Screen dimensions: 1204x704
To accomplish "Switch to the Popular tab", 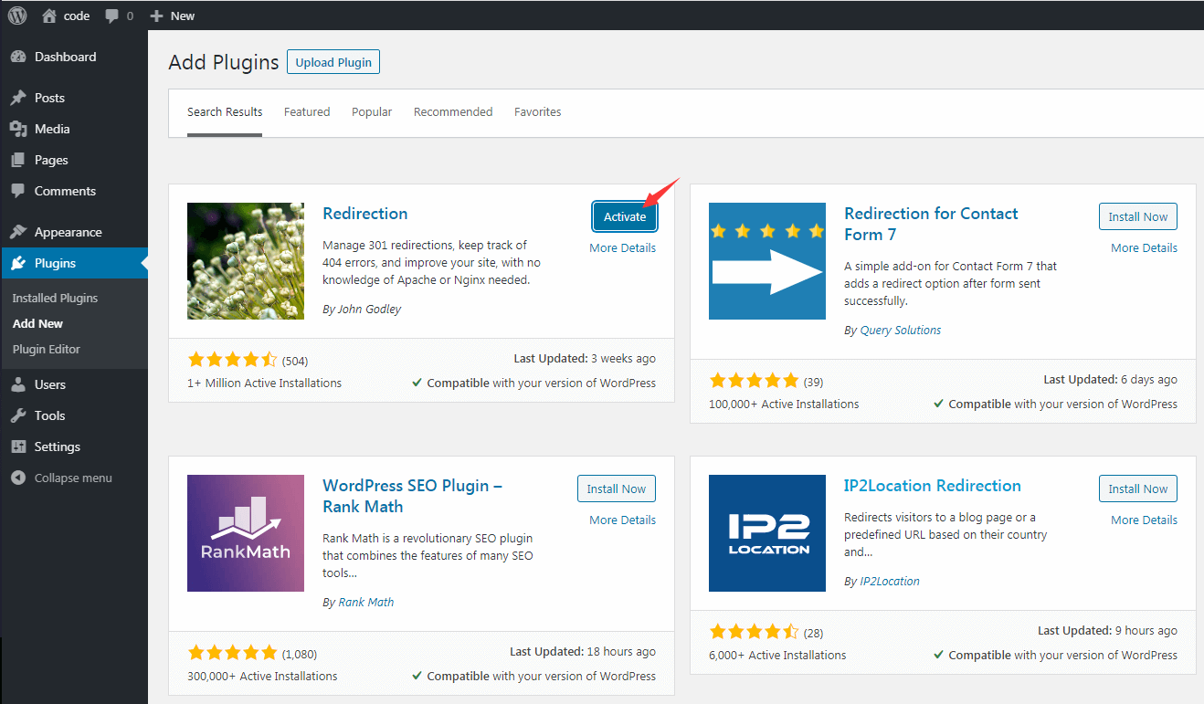I will click(x=371, y=111).
